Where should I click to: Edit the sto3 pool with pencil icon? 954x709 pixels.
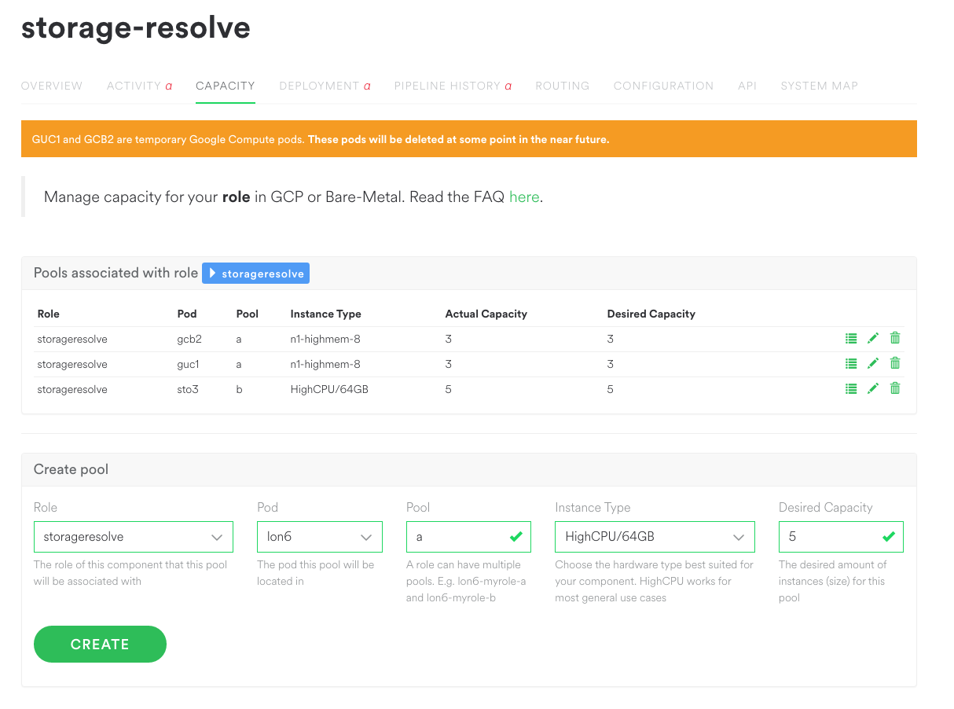point(873,389)
